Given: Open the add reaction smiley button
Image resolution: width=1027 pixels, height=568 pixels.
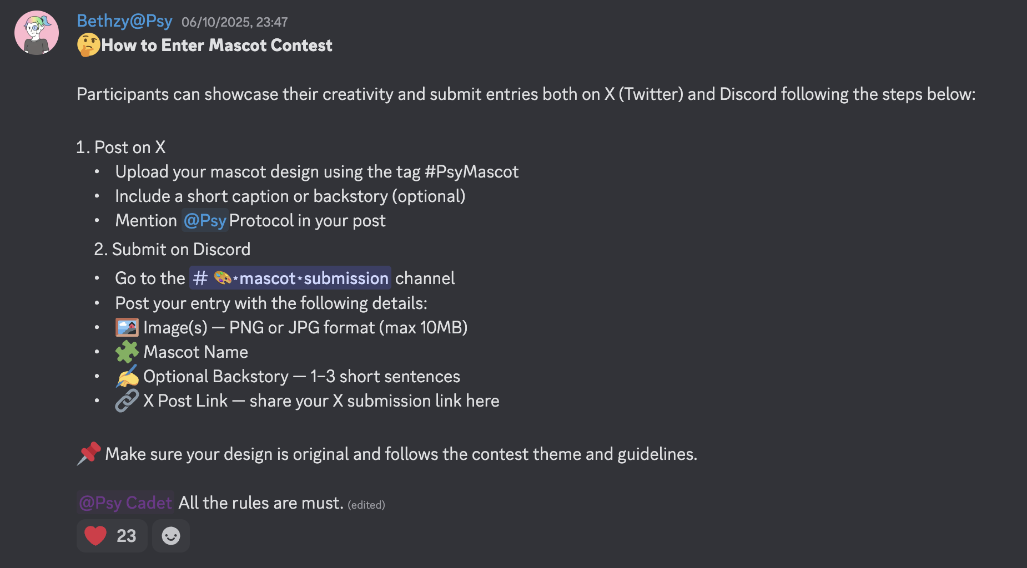Looking at the screenshot, I should [171, 536].
